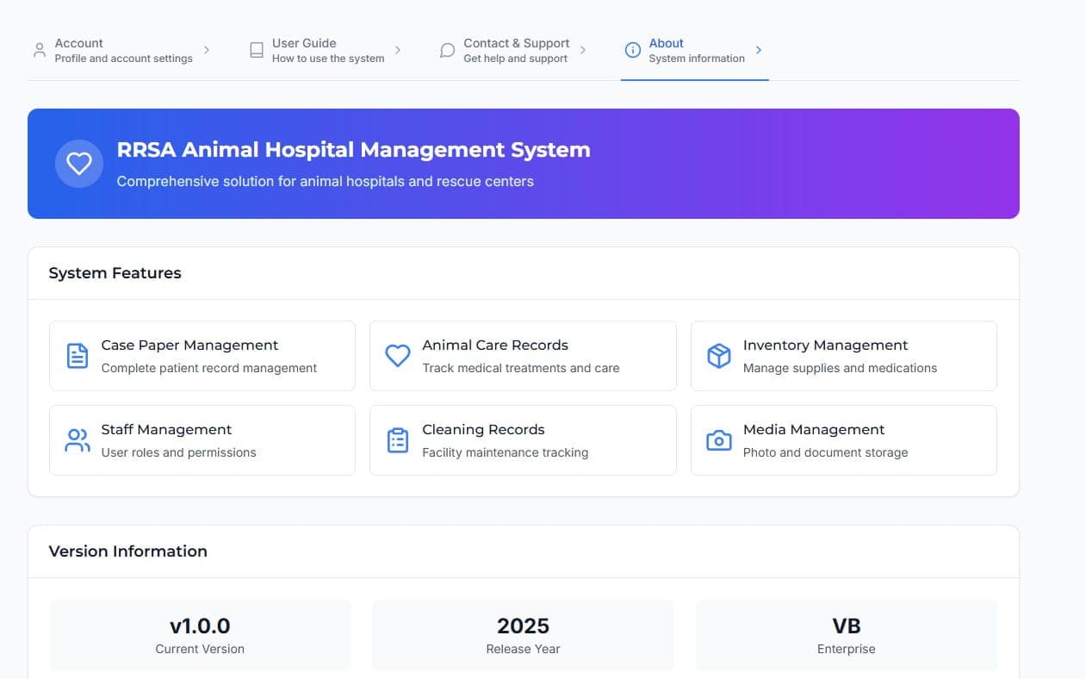Click the Case Paper Management document icon
1086x679 pixels.
point(78,356)
